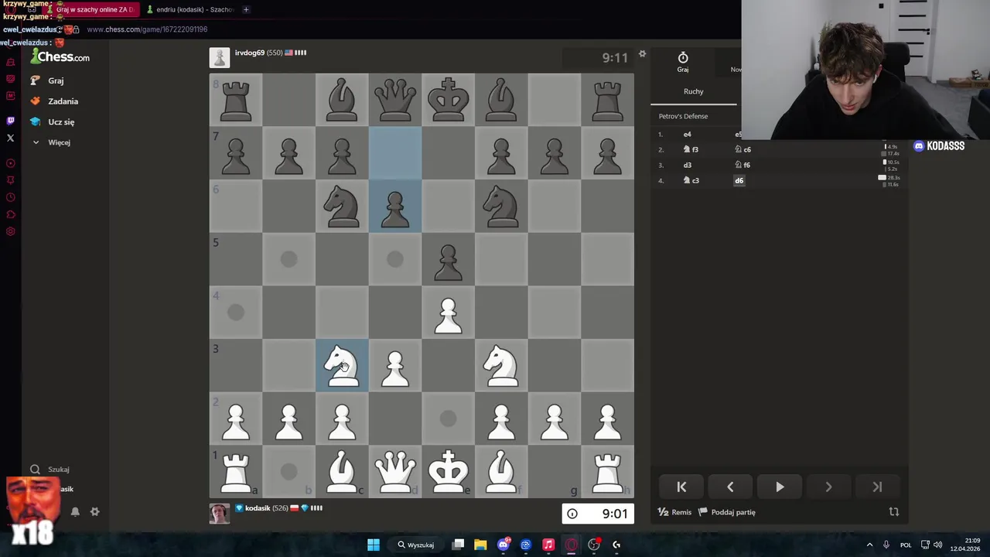Screen dimensions: 990x557
Task: Open Opera sidebar extensions icon
Action: coord(10,214)
